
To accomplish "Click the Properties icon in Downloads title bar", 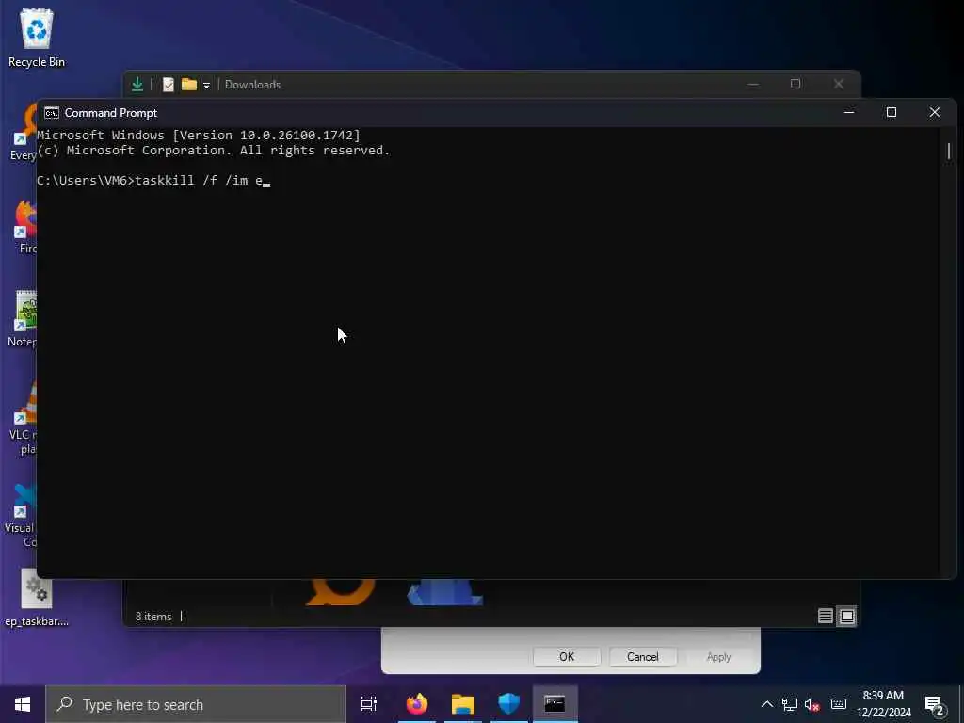I will point(168,84).
